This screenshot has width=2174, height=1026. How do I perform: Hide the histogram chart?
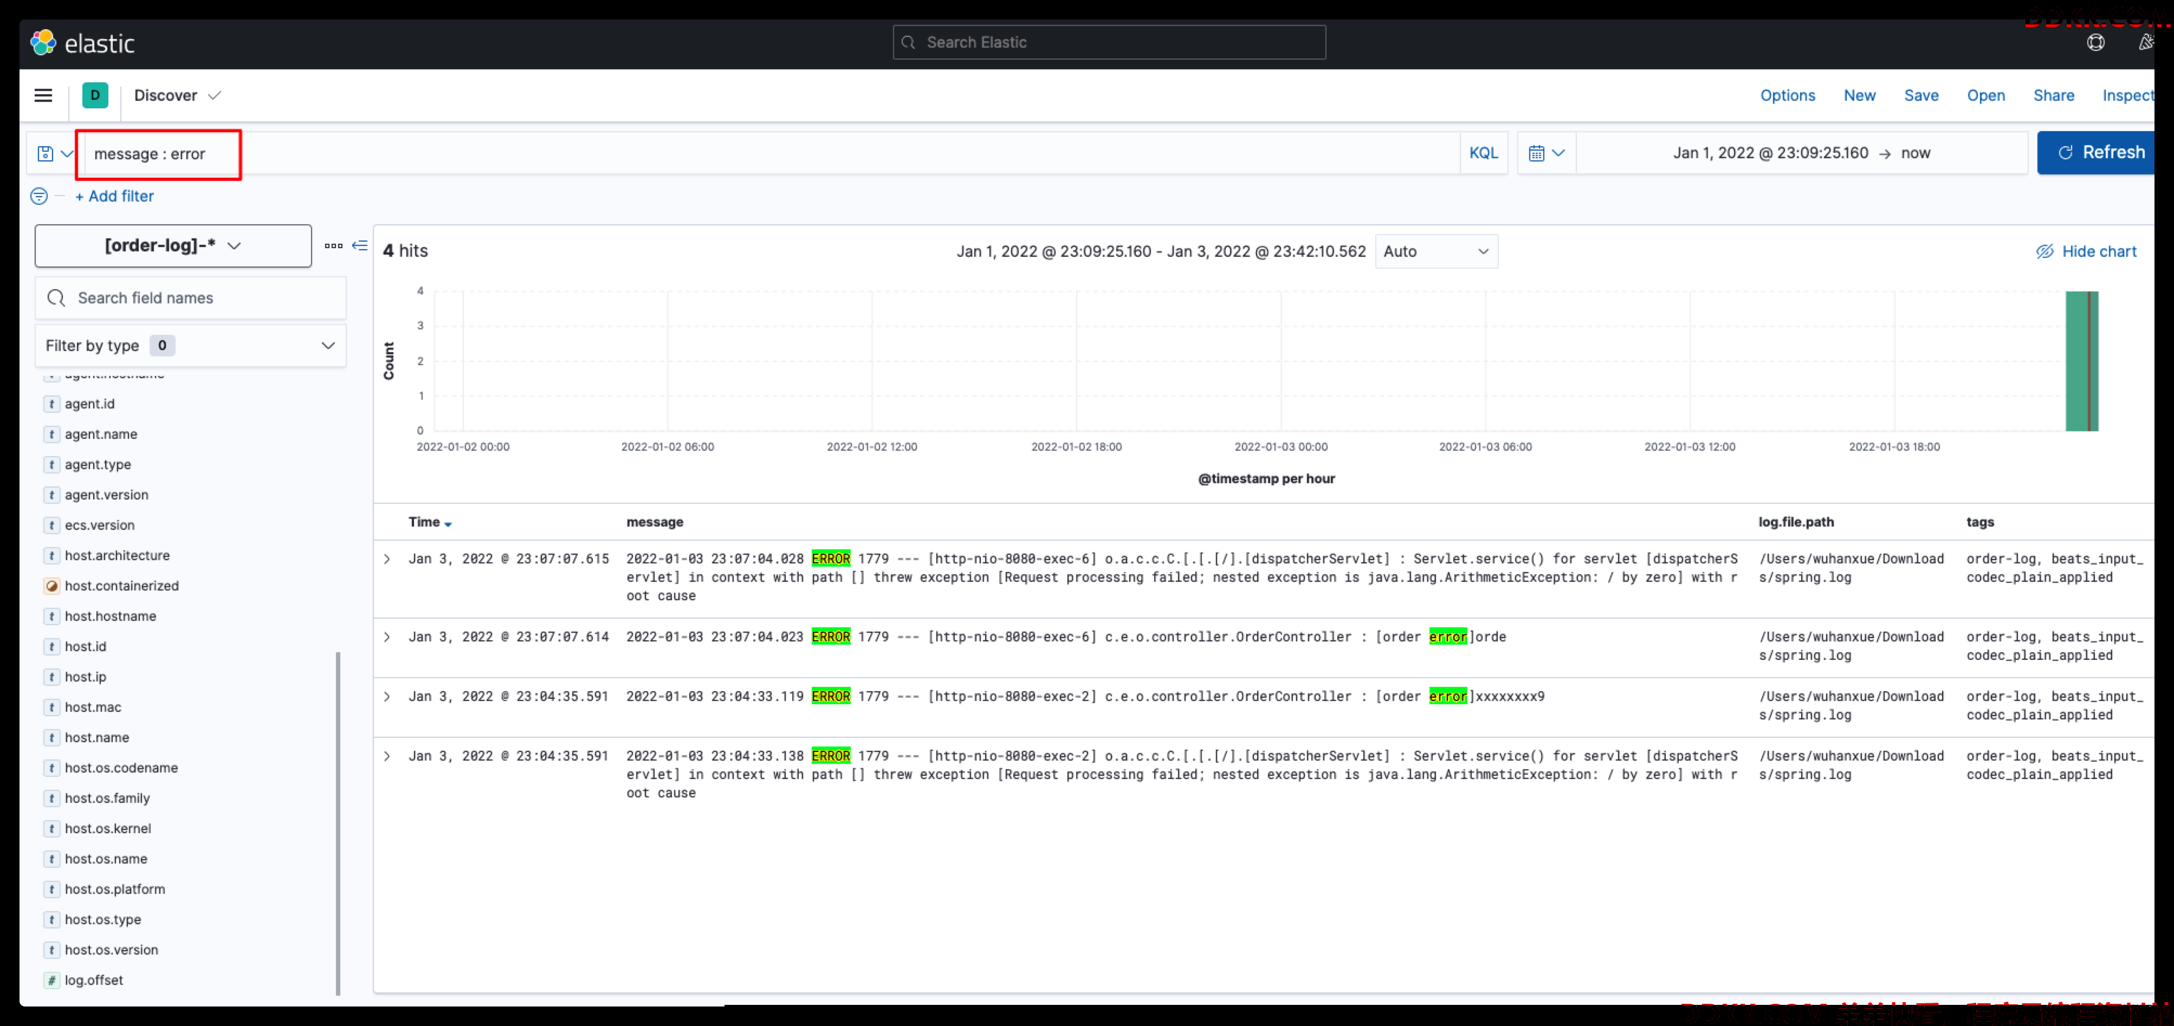click(2086, 251)
